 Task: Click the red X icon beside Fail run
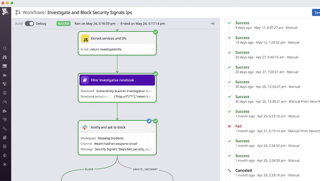pyautogui.click(x=230, y=126)
